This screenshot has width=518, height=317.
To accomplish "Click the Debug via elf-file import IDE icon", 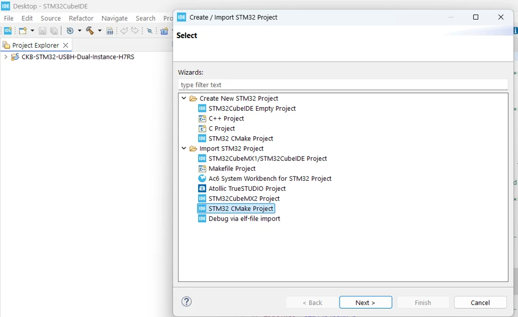I will [202, 218].
